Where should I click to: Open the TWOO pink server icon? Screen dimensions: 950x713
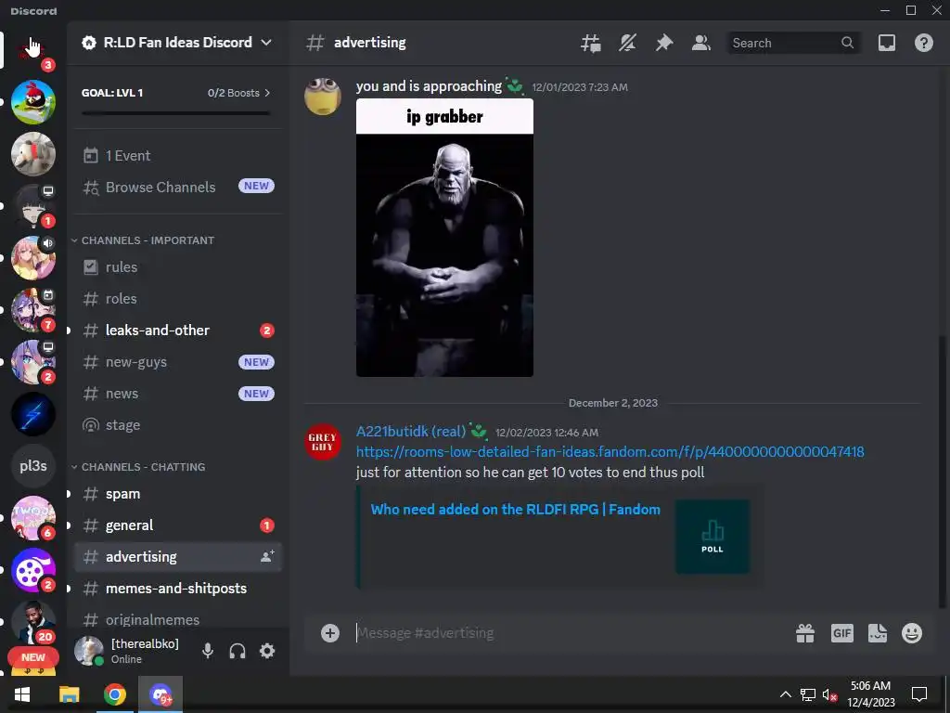[x=33, y=518]
